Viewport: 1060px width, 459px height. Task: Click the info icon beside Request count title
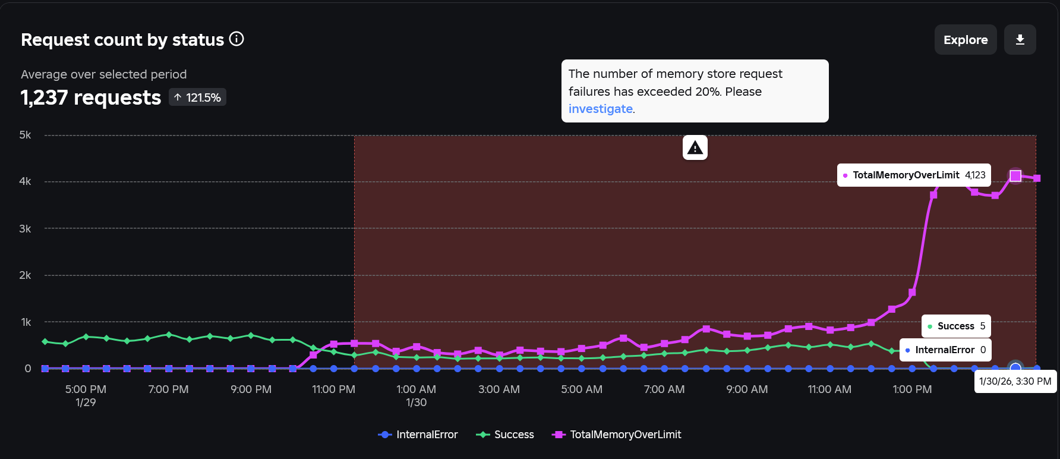click(x=236, y=39)
